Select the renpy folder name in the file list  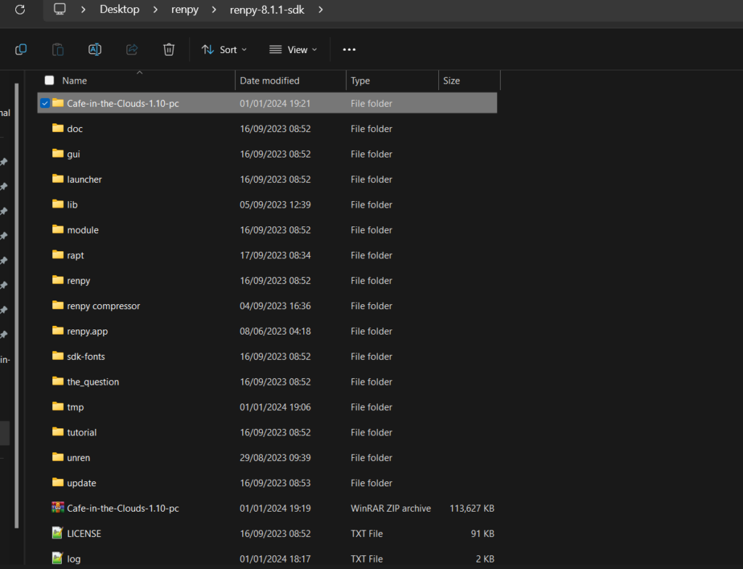point(78,281)
